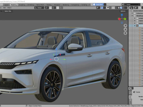
Task: Collapse the SkodaEnyaq collection in outliner
Action: [132, 16]
